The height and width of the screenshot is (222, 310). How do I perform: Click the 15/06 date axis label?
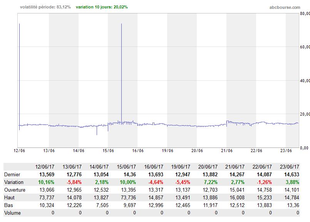point(108,151)
